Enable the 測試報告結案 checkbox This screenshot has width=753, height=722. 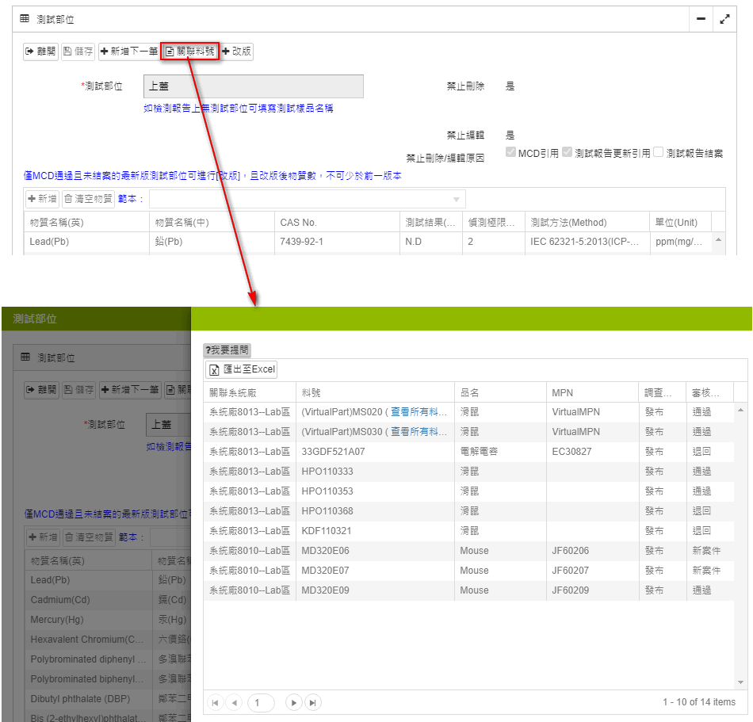coord(658,152)
